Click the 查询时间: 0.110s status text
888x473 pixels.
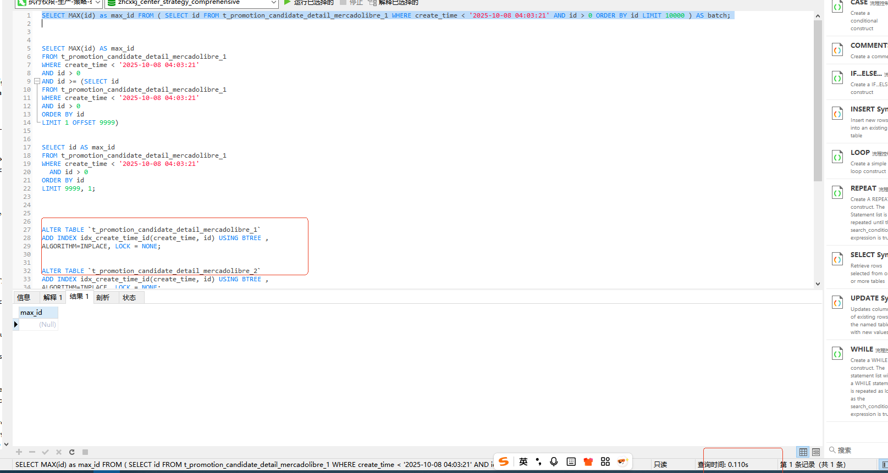[723, 464]
